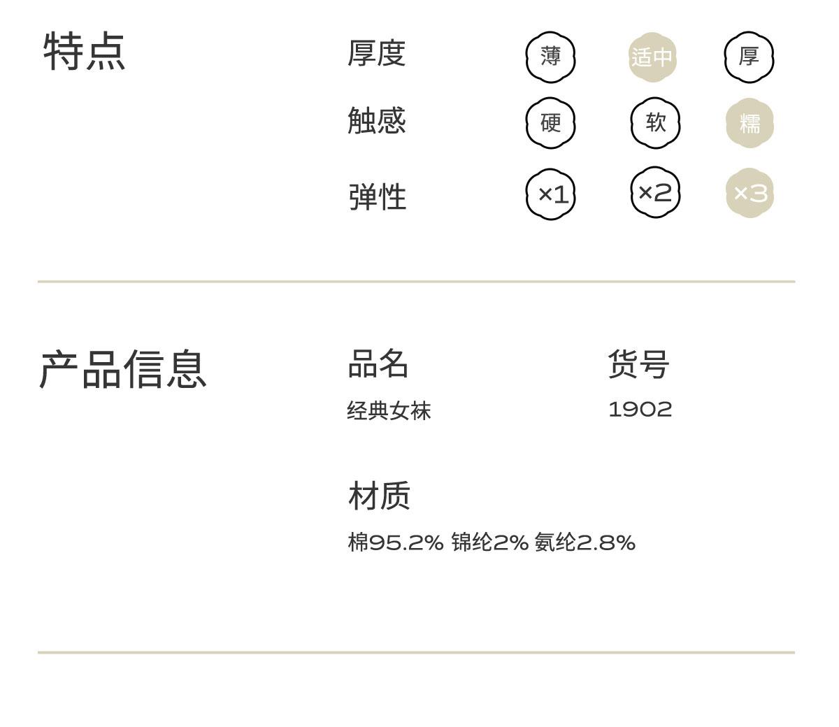Select the 厚 thickness badge

[x=749, y=57]
